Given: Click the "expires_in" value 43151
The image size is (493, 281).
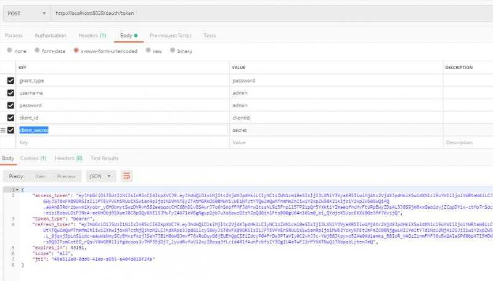Looking at the screenshot, I should click(76, 248).
